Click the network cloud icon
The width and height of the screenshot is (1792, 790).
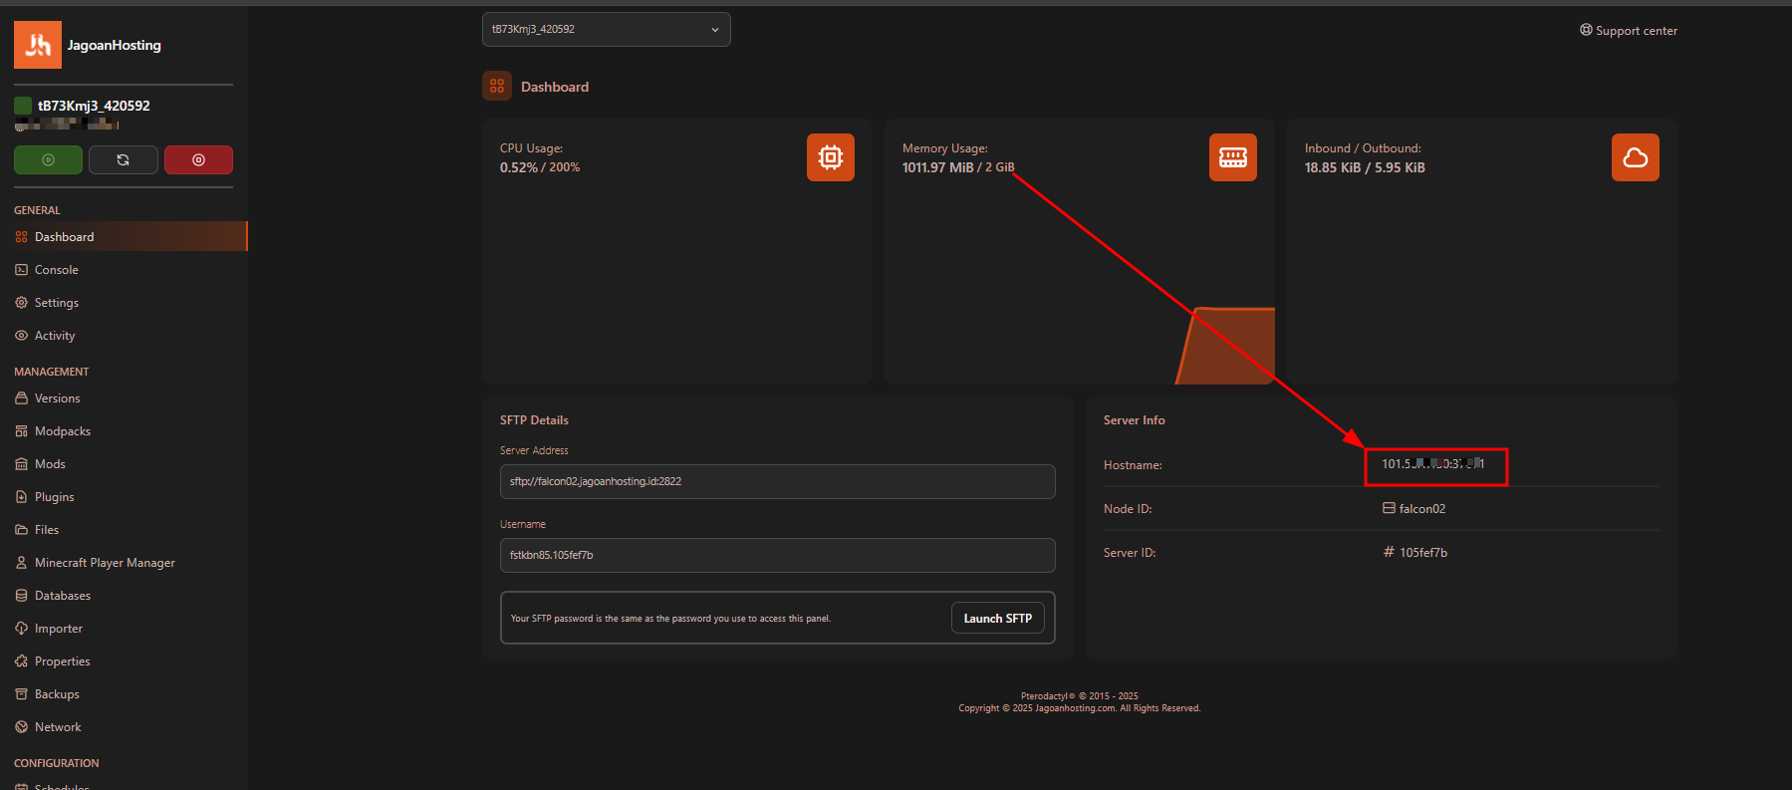click(1636, 157)
